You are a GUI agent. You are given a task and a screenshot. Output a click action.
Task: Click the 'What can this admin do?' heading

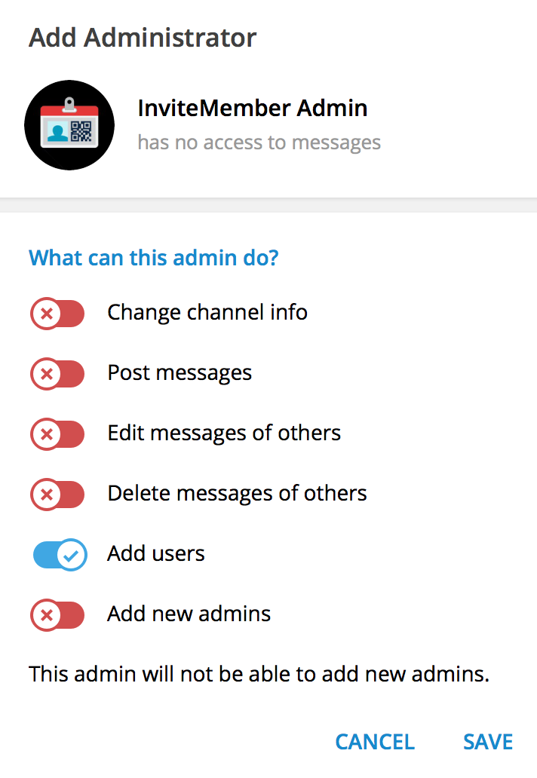[154, 258]
